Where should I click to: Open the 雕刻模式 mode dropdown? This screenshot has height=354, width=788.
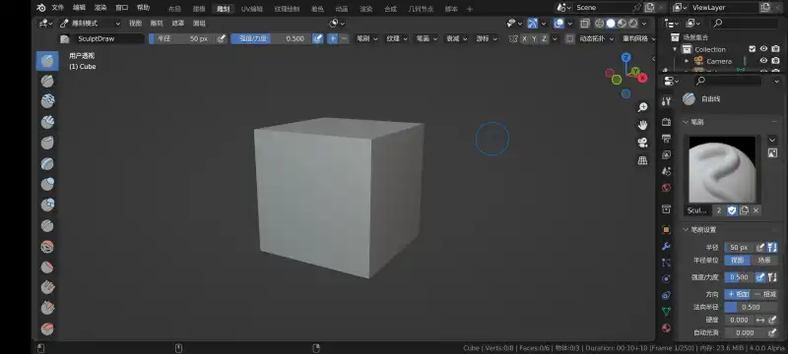91,23
